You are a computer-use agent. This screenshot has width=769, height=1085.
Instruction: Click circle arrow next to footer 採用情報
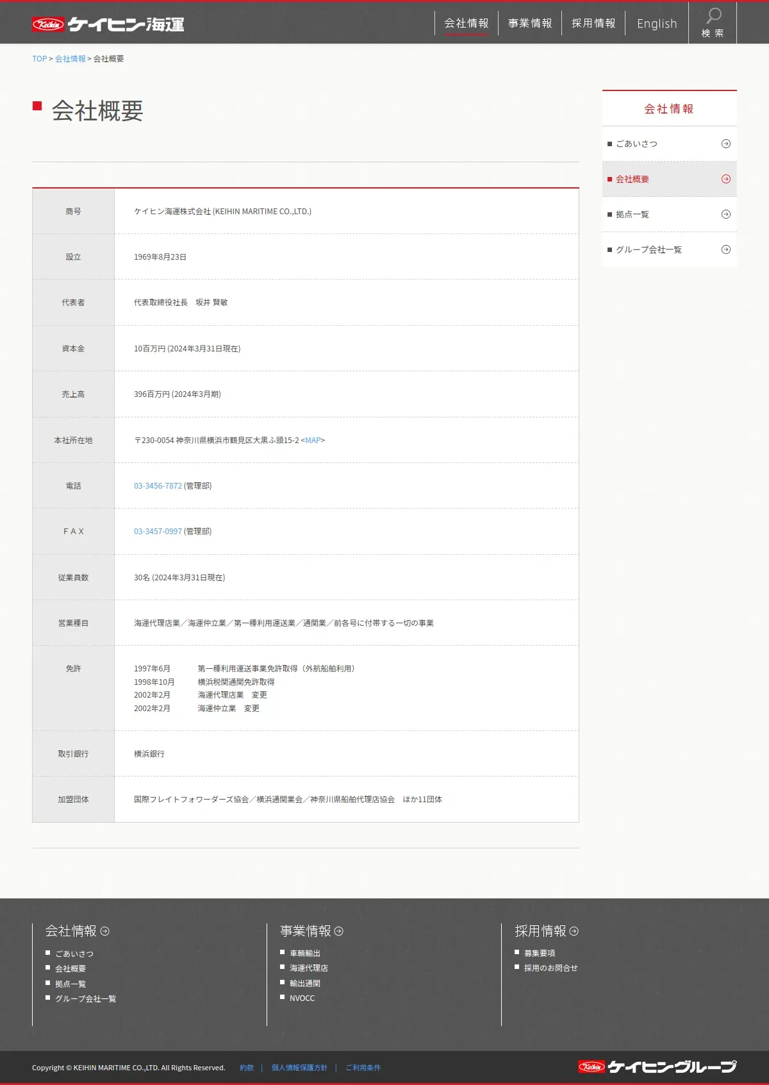pos(574,931)
